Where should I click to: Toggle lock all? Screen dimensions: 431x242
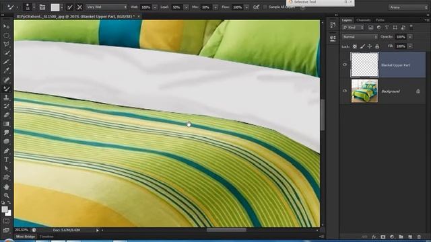[x=377, y=46]
